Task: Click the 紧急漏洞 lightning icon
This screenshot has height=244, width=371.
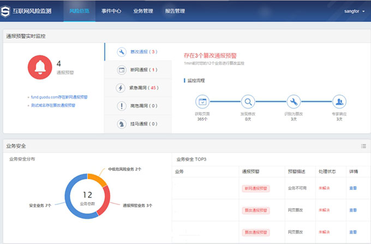Action: tap(122, 88)
